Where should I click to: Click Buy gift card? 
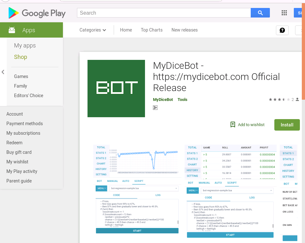[19, 152]
